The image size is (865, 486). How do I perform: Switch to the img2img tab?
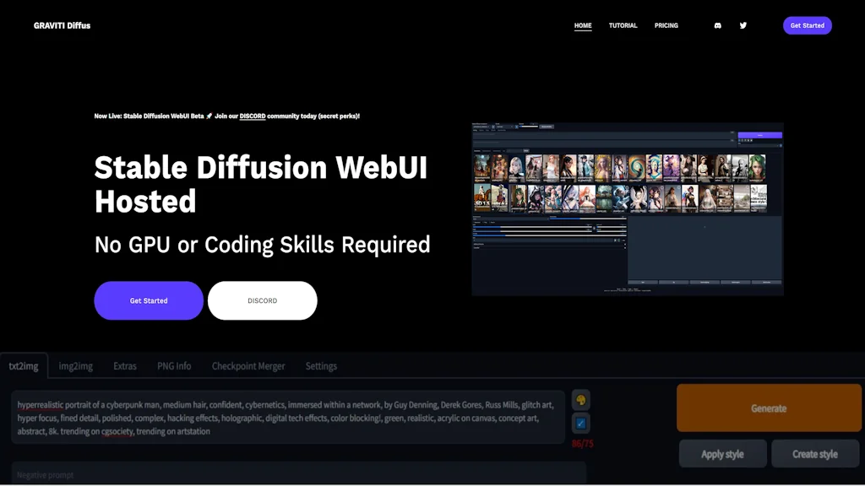[x=75, y=365]
